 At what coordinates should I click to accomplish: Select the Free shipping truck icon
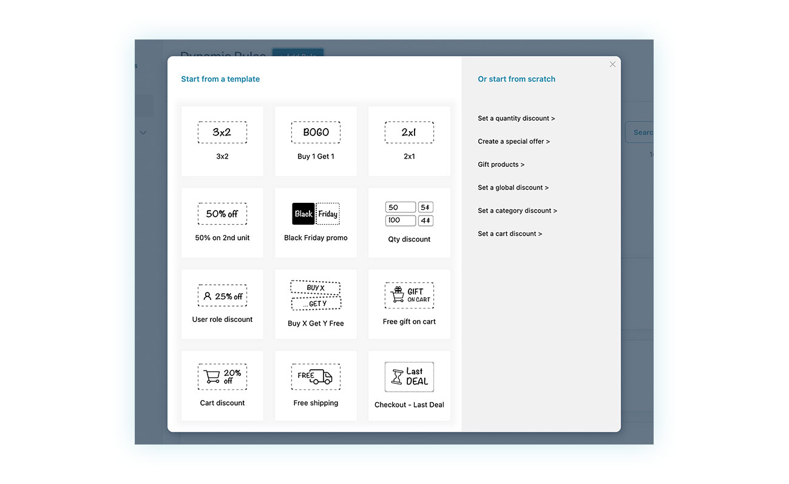click(x=316, y=377)
